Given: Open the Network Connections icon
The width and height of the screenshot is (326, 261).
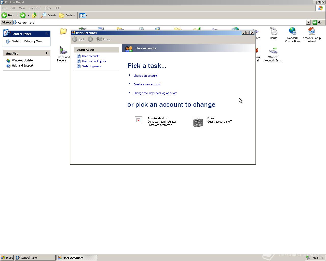Looking at the screenshot, I should (x=292, y=35).
